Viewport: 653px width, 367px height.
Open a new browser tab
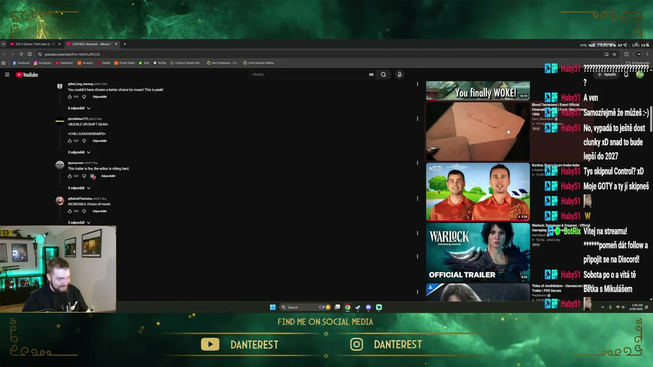click(124, 44)
